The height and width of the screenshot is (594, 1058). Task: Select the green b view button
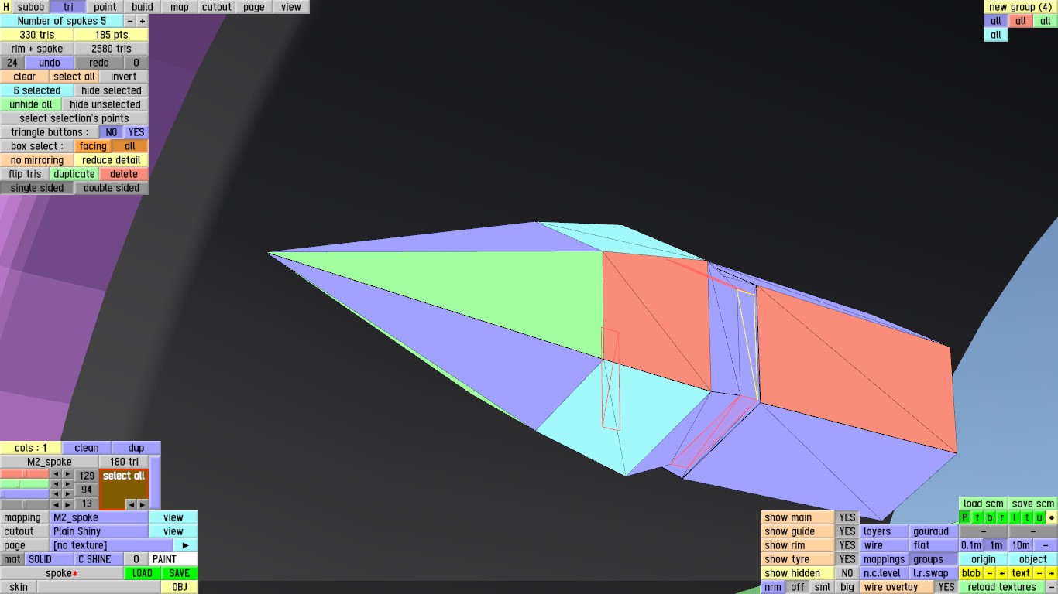990,517
